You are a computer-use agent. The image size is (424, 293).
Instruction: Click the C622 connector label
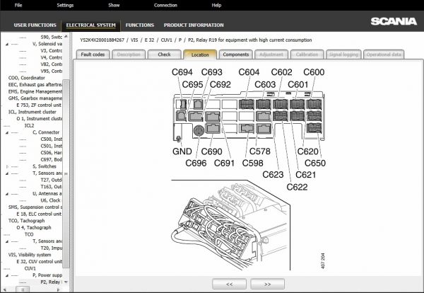tap(297, 187)
